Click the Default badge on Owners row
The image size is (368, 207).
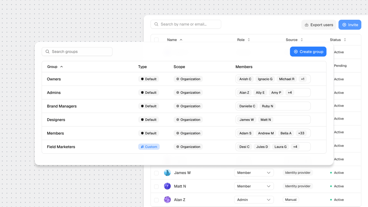pyautogui.click(x=149, y=79)
